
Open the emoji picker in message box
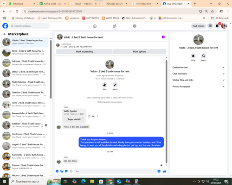(159, 171)
